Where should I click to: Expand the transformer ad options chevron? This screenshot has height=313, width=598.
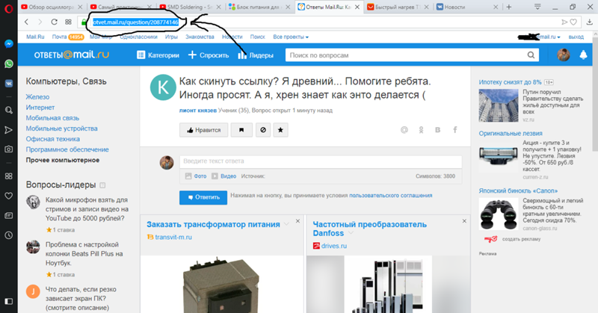[x=286, y=224]
